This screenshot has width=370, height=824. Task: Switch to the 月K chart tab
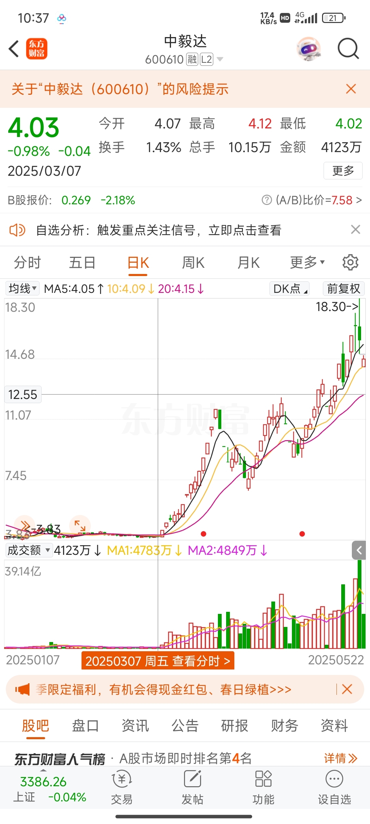248,263
